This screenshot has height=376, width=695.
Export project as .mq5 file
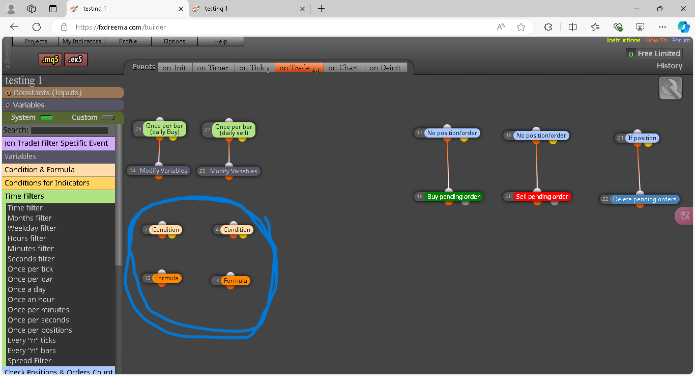50,60
